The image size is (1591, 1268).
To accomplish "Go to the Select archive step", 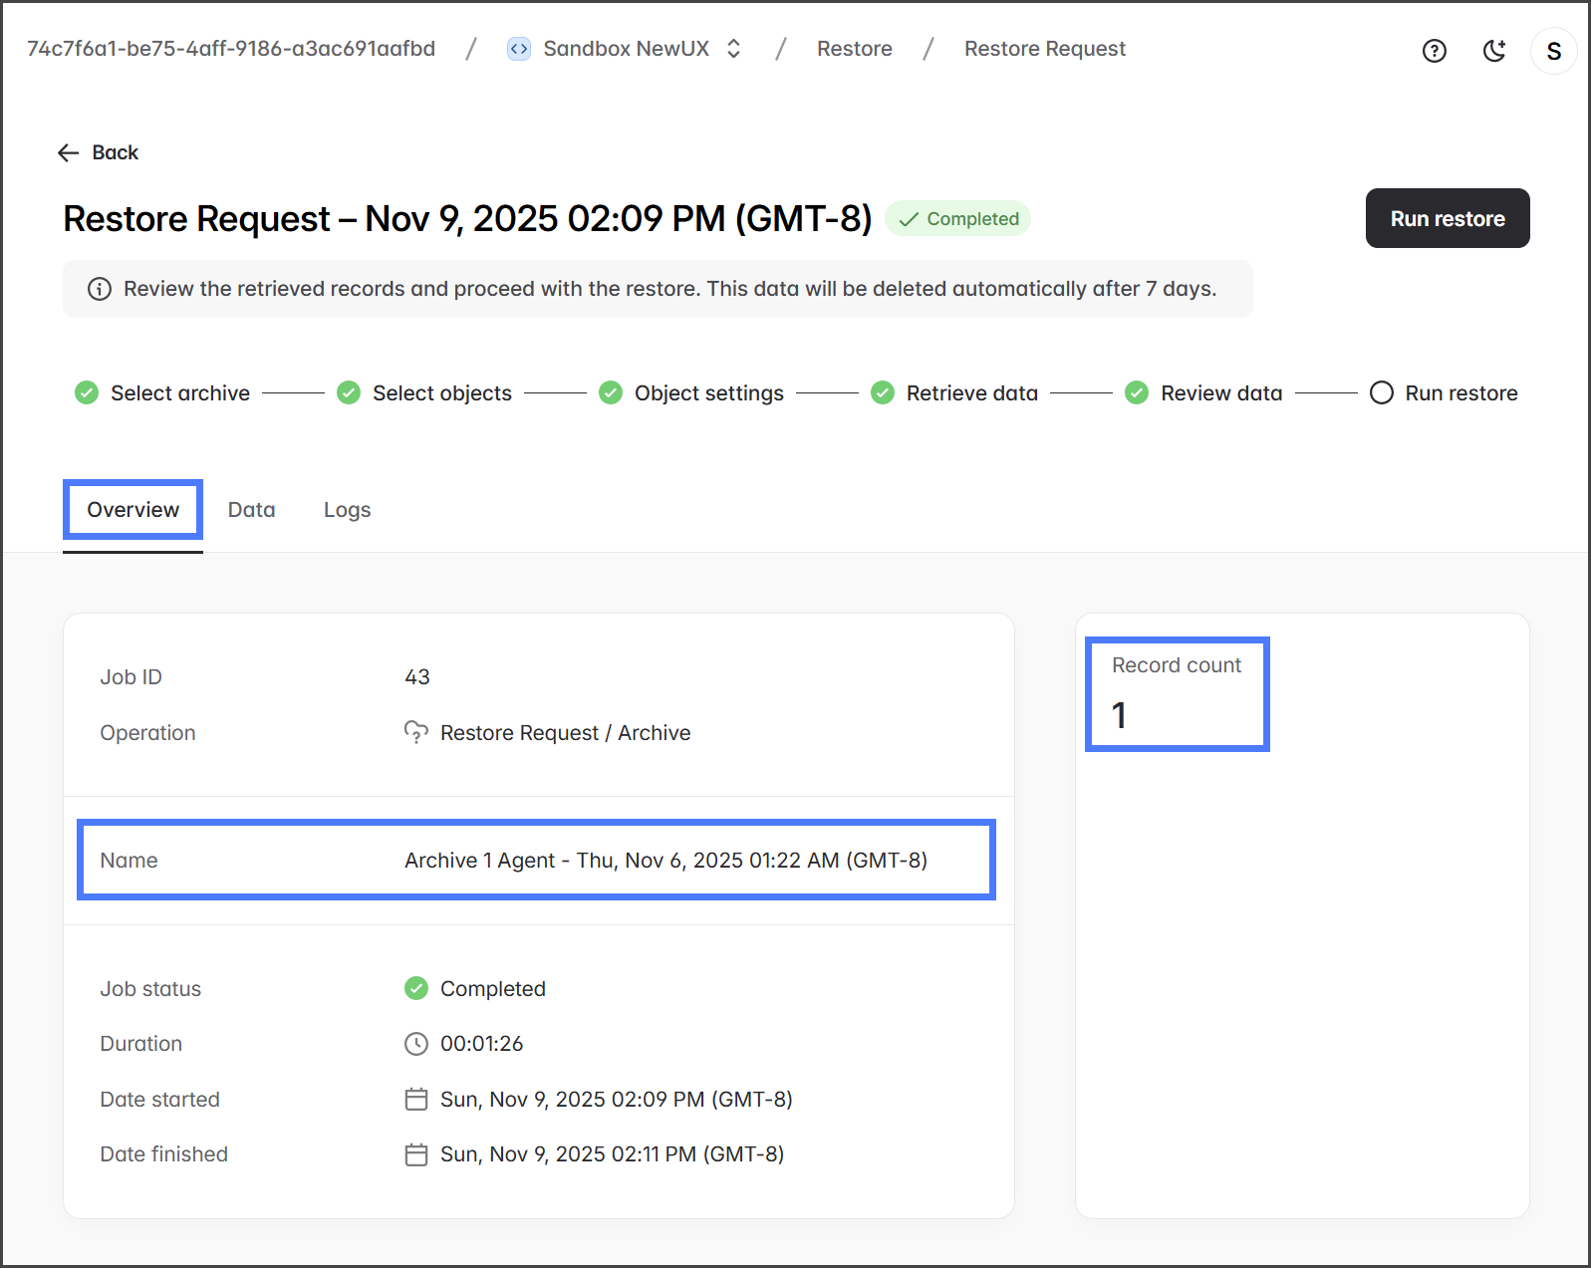I will tap(179, 393).
